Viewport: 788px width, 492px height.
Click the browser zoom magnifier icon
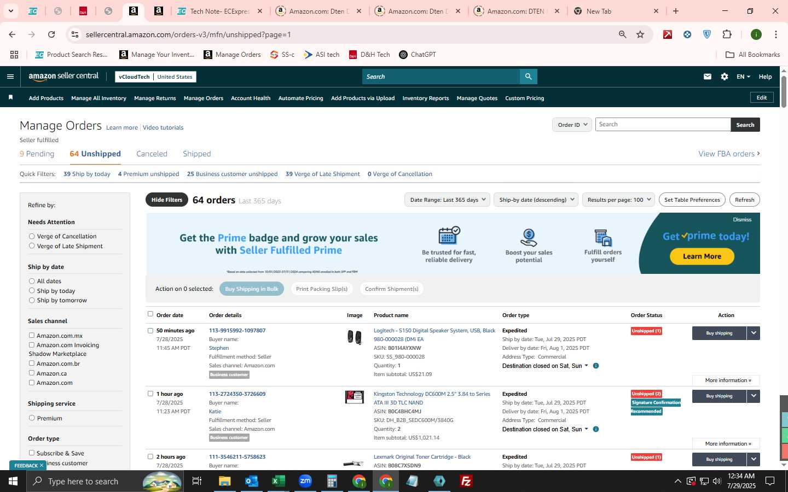pos(622,34)
